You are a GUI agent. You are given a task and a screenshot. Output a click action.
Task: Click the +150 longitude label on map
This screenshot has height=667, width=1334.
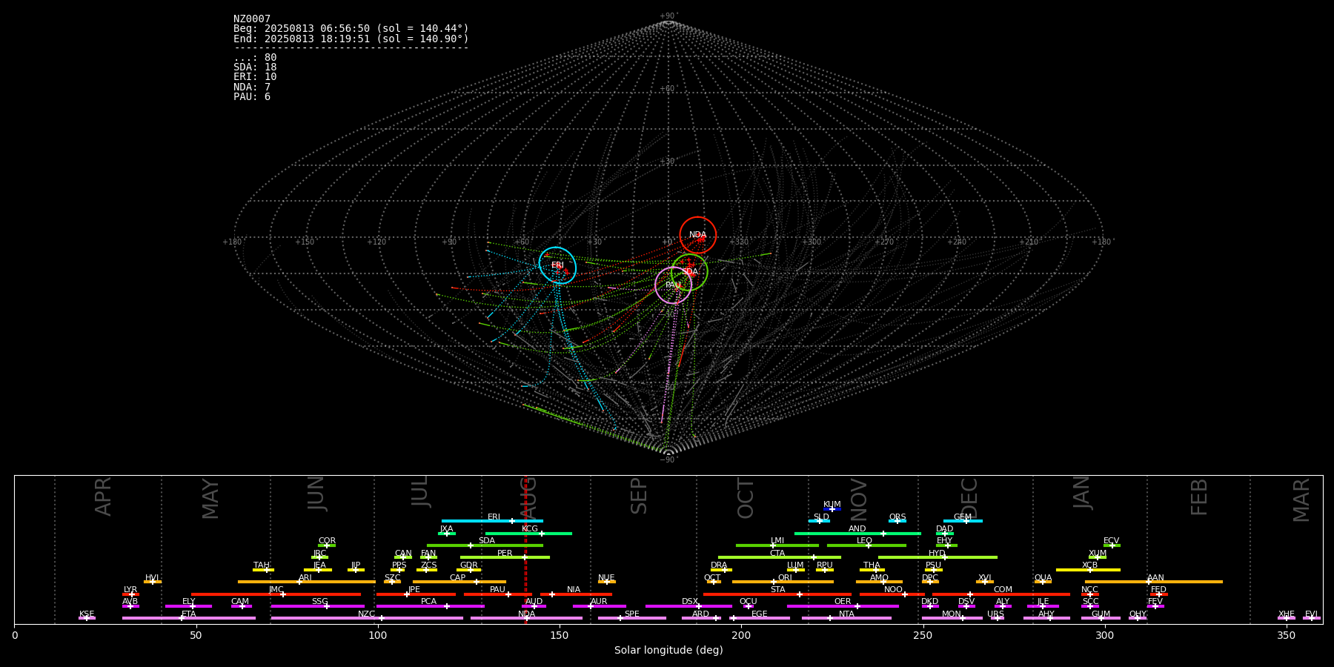point(305,242)
